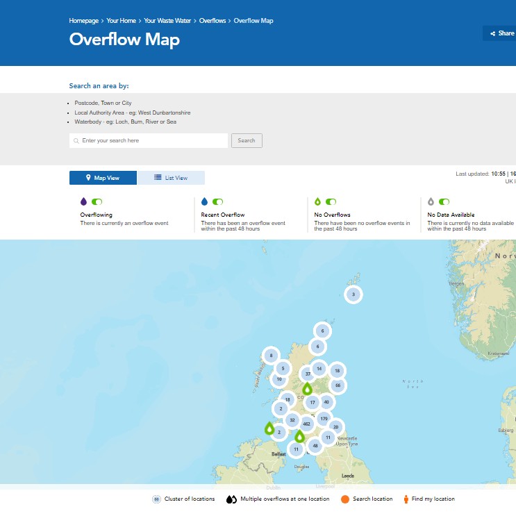Click Overflow Map breadcrumb link

[253, 21]
